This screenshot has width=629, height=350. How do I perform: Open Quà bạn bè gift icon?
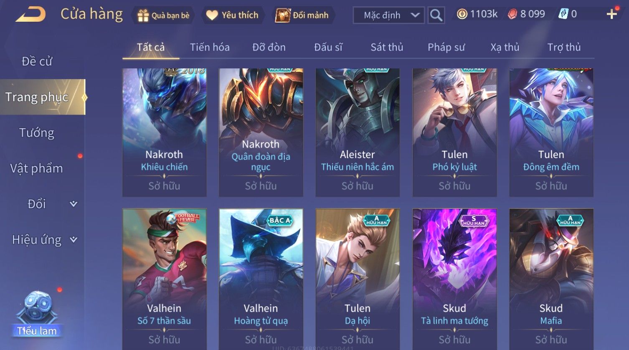coord(143,15)
